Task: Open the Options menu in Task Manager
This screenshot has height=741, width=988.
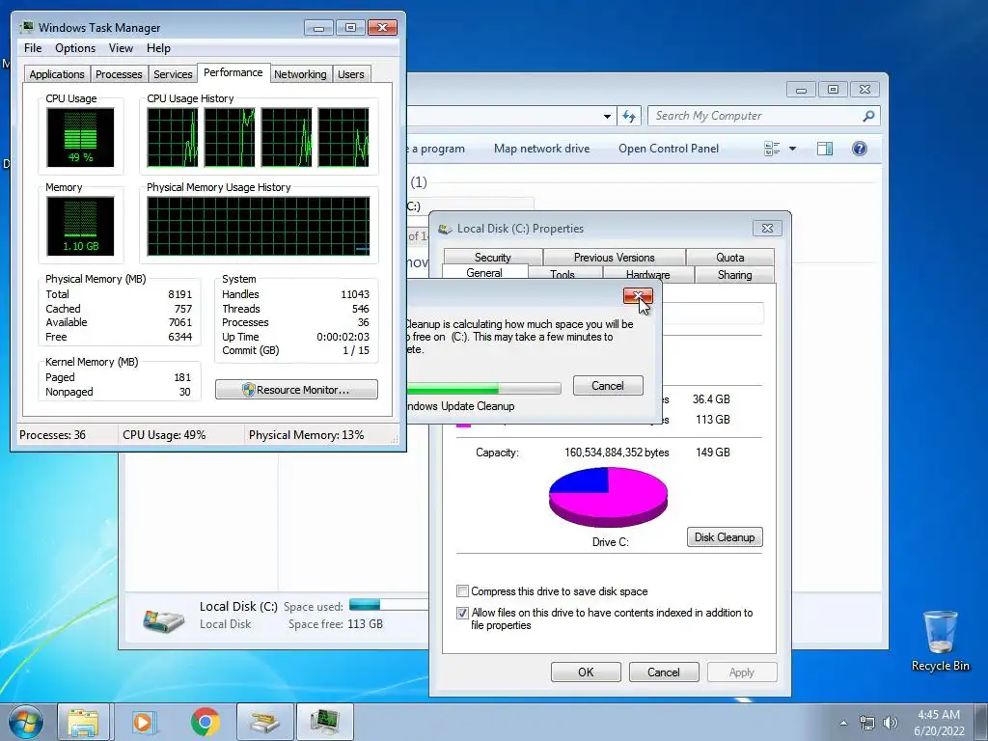Action: click(x=75, y=48)
